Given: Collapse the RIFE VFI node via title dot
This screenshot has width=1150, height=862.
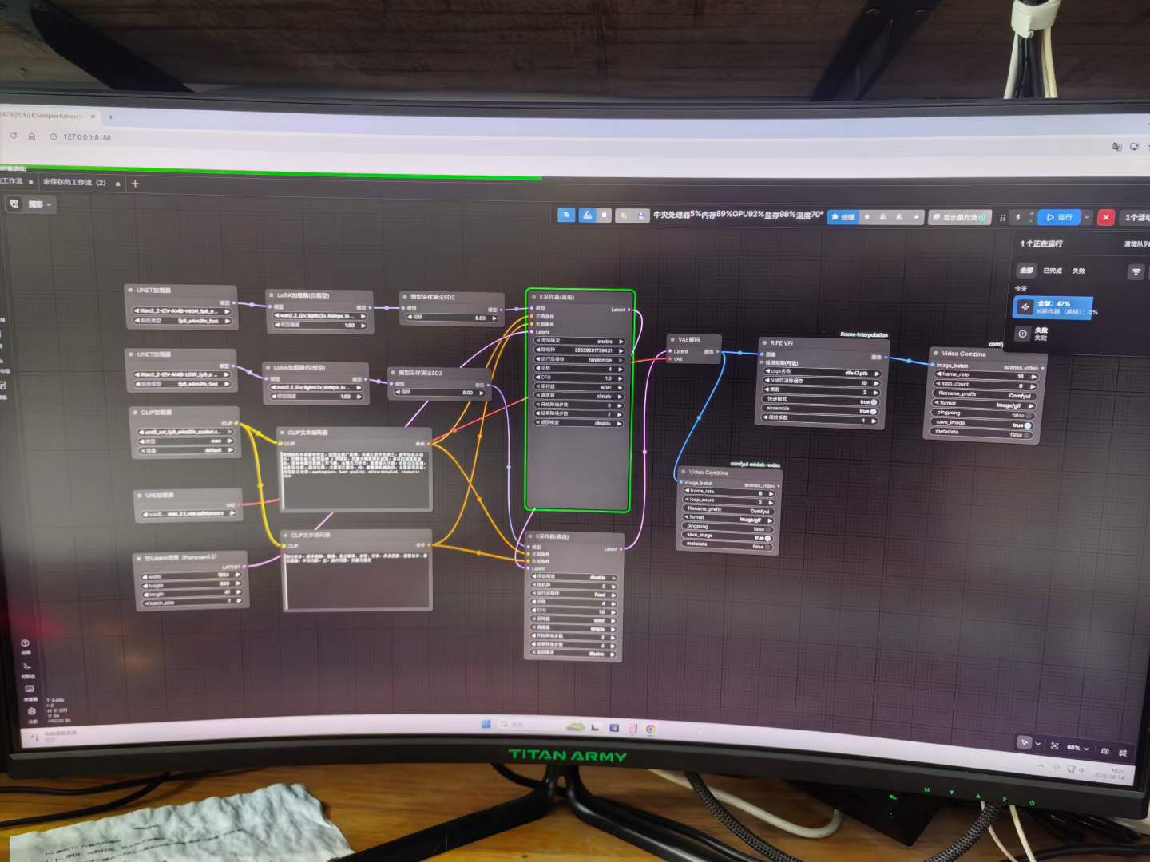Looking at the screenshot, I should click(764, 343).
